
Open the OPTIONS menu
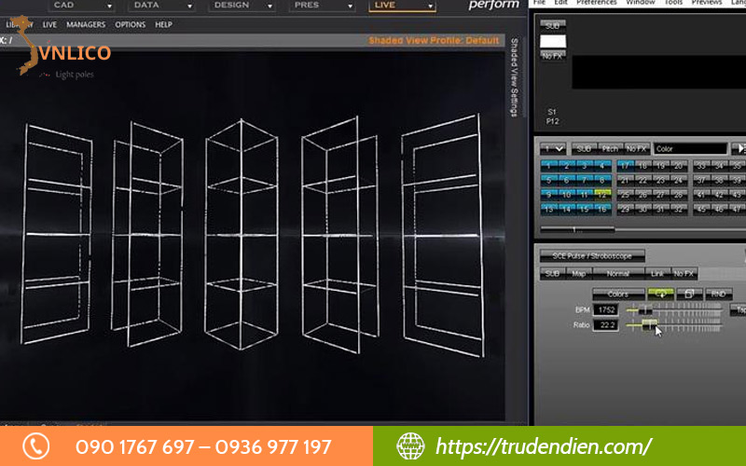click(130, 24)
